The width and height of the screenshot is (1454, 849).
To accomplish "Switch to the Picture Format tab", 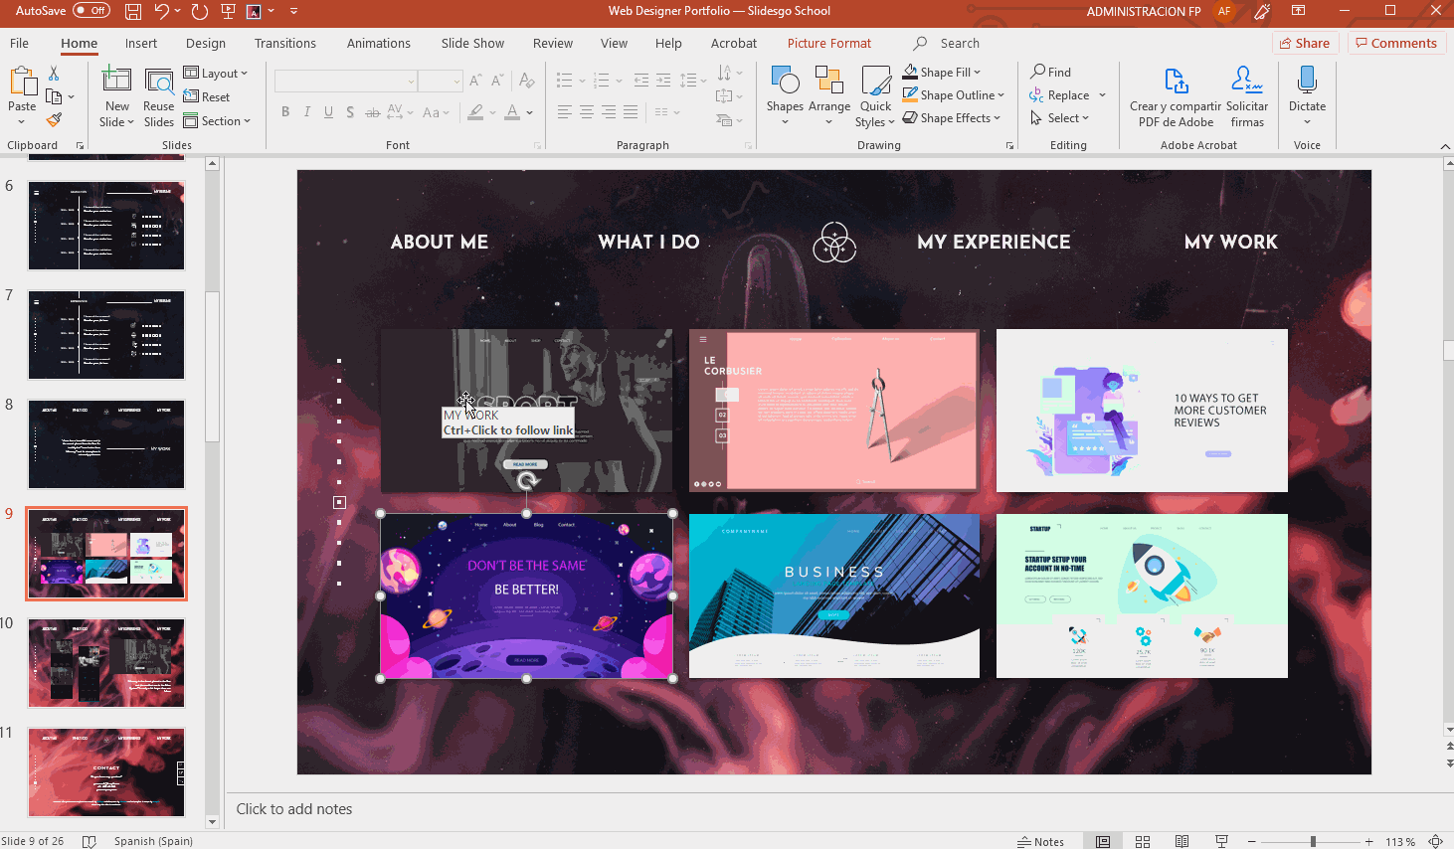I will click(828, 44).
